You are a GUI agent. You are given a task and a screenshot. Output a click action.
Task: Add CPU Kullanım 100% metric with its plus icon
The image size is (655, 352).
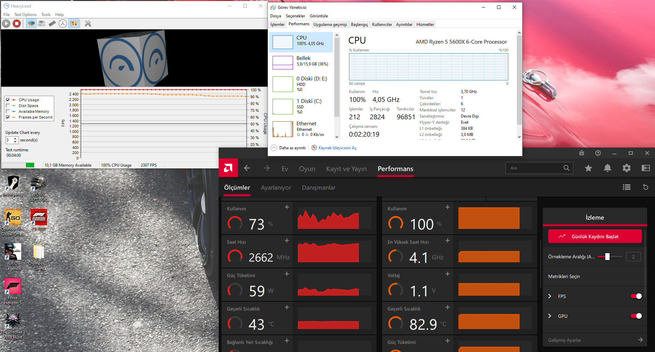[x=448, y=207]
